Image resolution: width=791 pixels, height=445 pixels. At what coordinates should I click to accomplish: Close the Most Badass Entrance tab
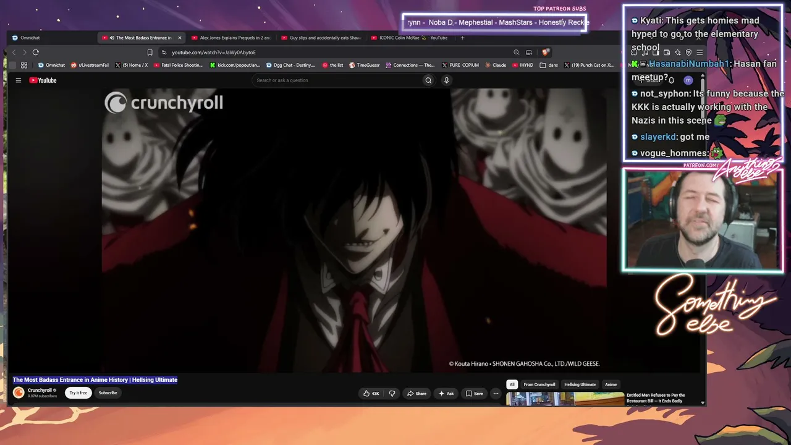pyautogui.click(x=180, y=38)
